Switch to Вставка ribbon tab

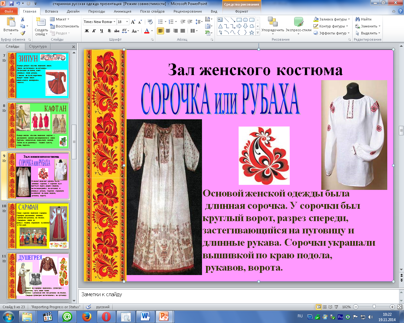click(51, 11)
